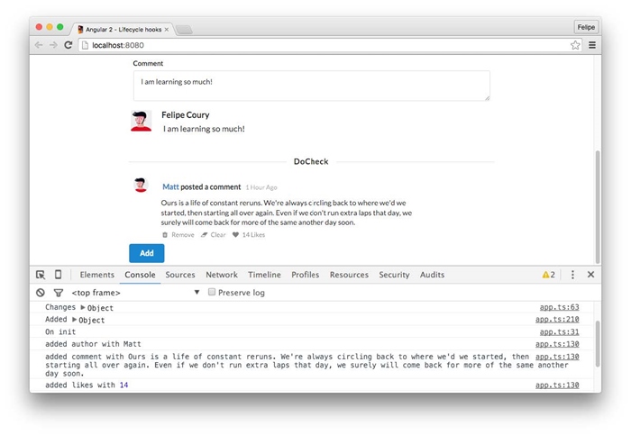Clear the console log
Image resolution: width=631 pixels, height=435 pixels.
click(41, 293)
